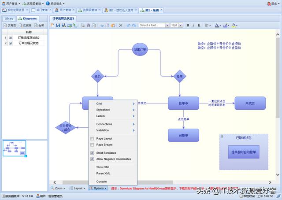Open the 用户管理 top menu dropdown
The width and height of the screenshot is (282, 200).
click(11, 4)
